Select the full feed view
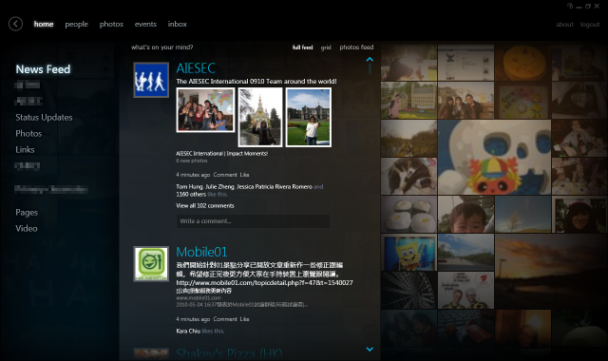 (x=302, y=47)
